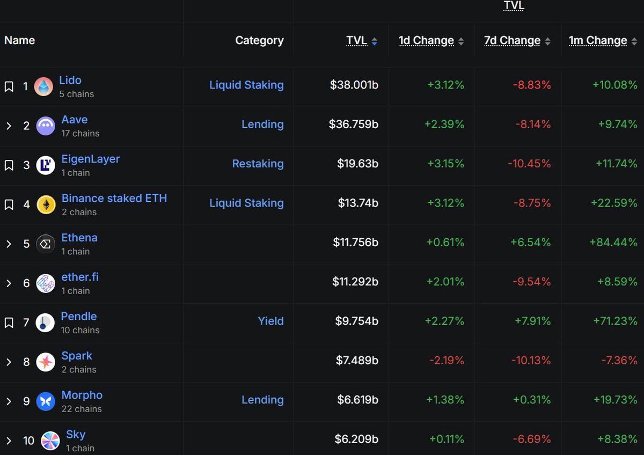This screenshot has height=455, width=644.
Task: Bookmark the EigenLayer row
Action: pos(9,165)
